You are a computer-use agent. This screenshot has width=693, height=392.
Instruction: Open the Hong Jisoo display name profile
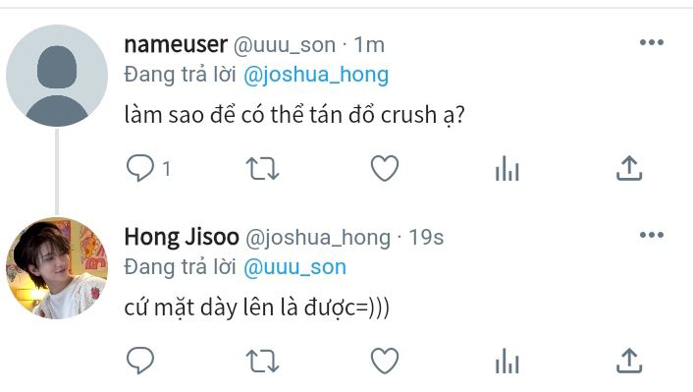point(182,237)
